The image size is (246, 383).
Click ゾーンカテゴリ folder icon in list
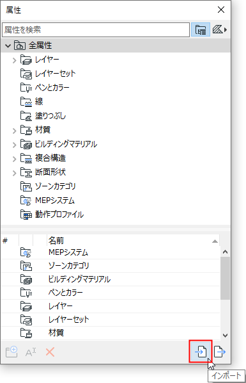(x=26, y=266)
